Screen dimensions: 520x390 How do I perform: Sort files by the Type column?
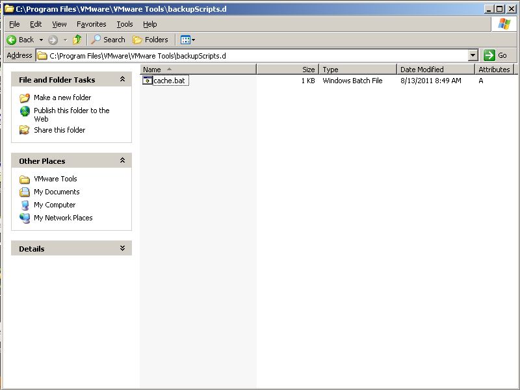pos(358,70)
